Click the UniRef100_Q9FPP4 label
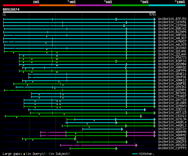Viewport: 188px width, 156px height. tap(172, 71)
